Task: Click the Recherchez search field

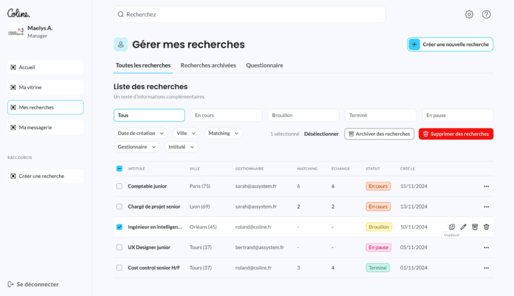Action: (x=250, y=14)
